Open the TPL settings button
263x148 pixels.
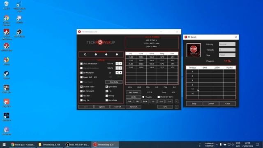(137, 102)
